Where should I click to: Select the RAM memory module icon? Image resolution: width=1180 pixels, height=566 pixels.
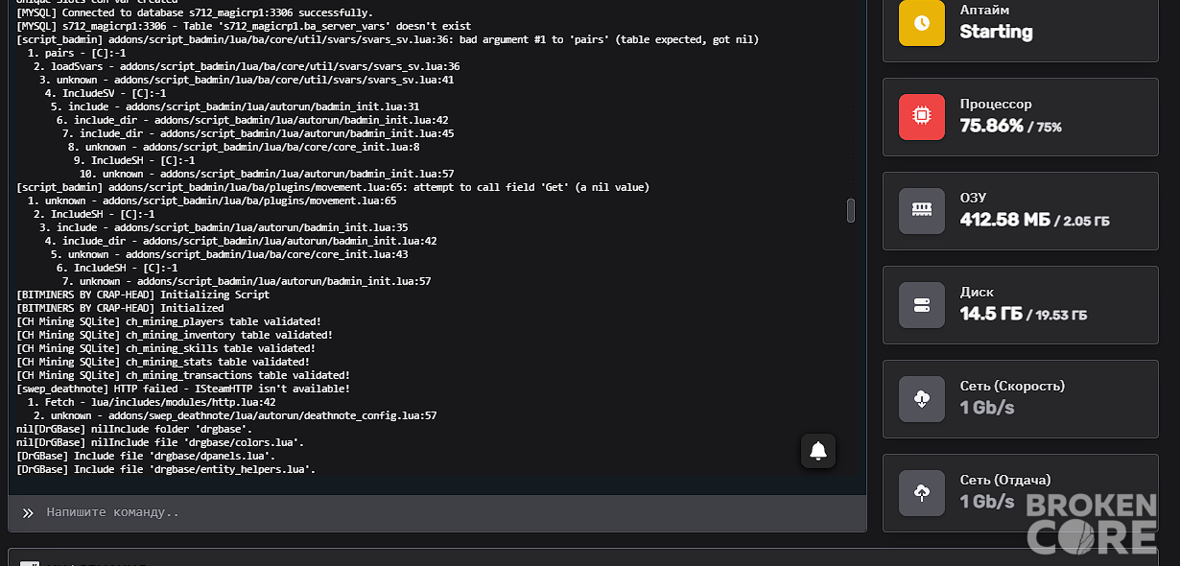click(922, 211)
